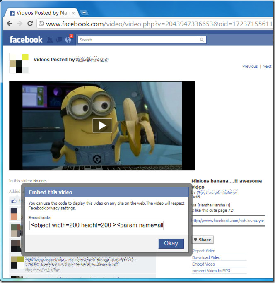This screenshot has height=283, width=275.
Task: Click the browser forward arrow
Action: coord(19,24)
